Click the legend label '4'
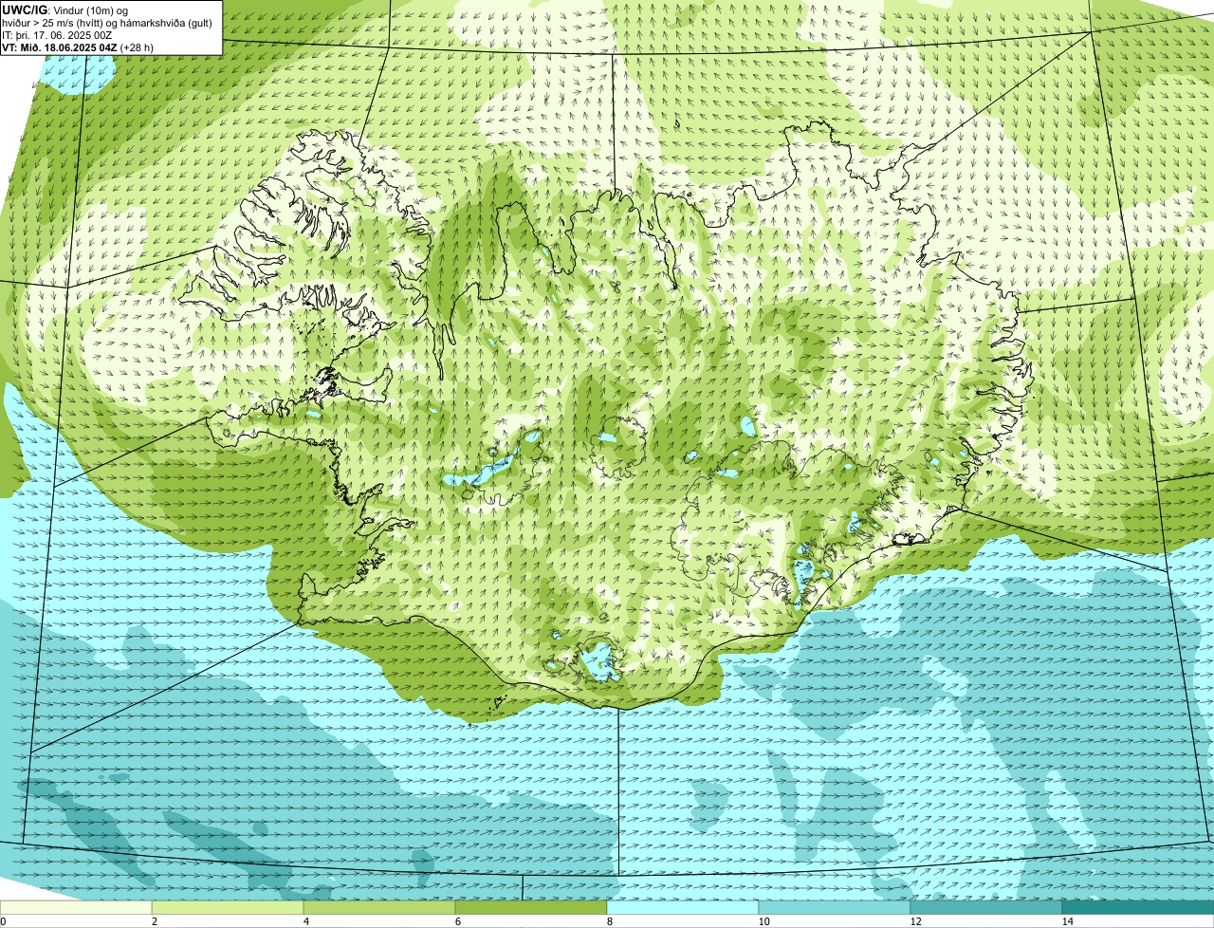The width and height of the screenshot is (1214, 928). [305, 921]
